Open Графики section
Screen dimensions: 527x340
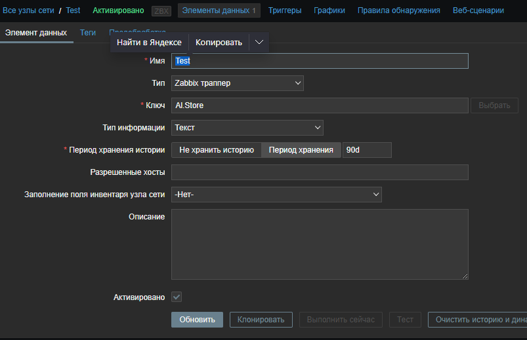329,10
